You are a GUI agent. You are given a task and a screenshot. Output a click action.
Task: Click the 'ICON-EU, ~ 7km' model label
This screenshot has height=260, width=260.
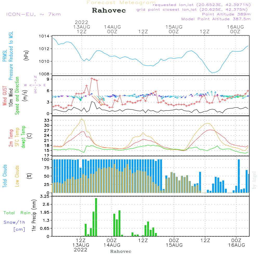click(34, 14)
